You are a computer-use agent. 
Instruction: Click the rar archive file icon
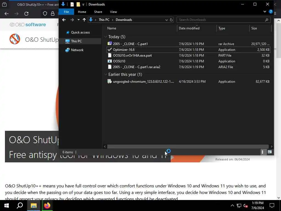click(x=109, y=44)
